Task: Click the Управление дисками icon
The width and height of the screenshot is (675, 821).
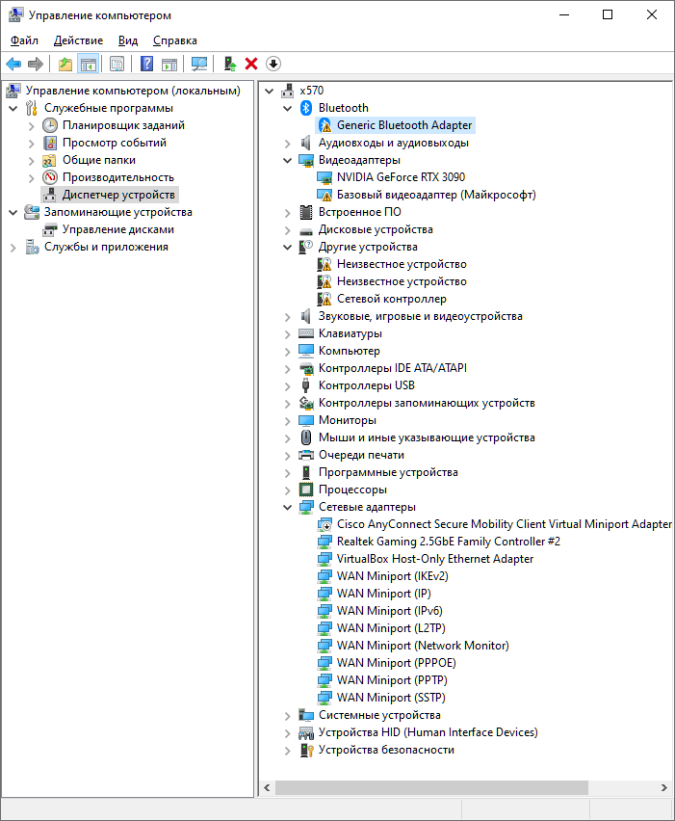Action: pyautogui.click(x=50, y=229)
